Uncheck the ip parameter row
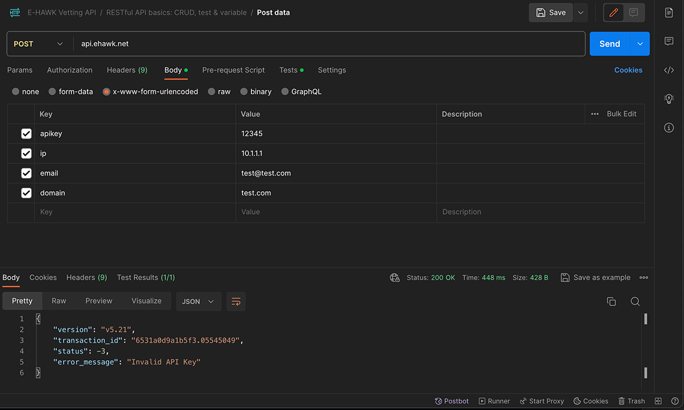684x410 pixels. tap(26, 153)
